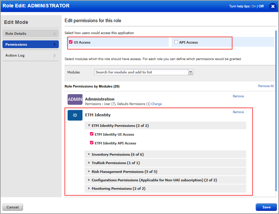Click the Cancel button

pos(12,207)
